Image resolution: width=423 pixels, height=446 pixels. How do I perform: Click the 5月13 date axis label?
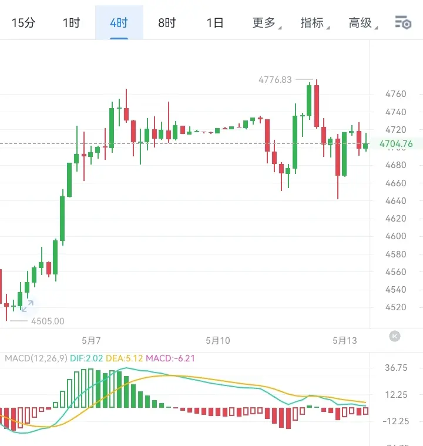point(345,340)
